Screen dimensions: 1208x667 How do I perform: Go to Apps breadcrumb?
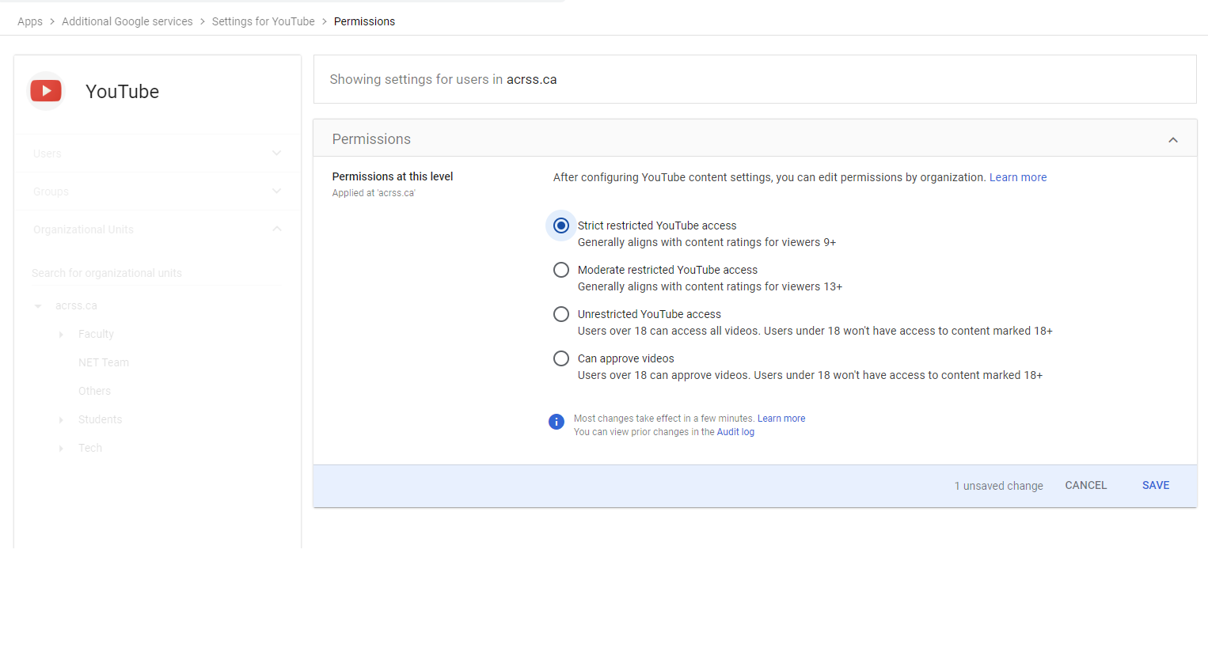click(30, 21)
